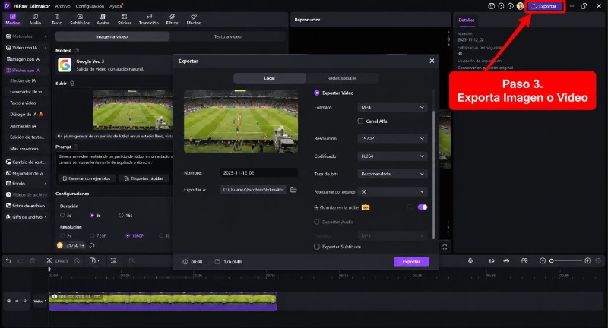Click the microphone record icon above timeline
608x328 pixels.
(x=470, y=261)
